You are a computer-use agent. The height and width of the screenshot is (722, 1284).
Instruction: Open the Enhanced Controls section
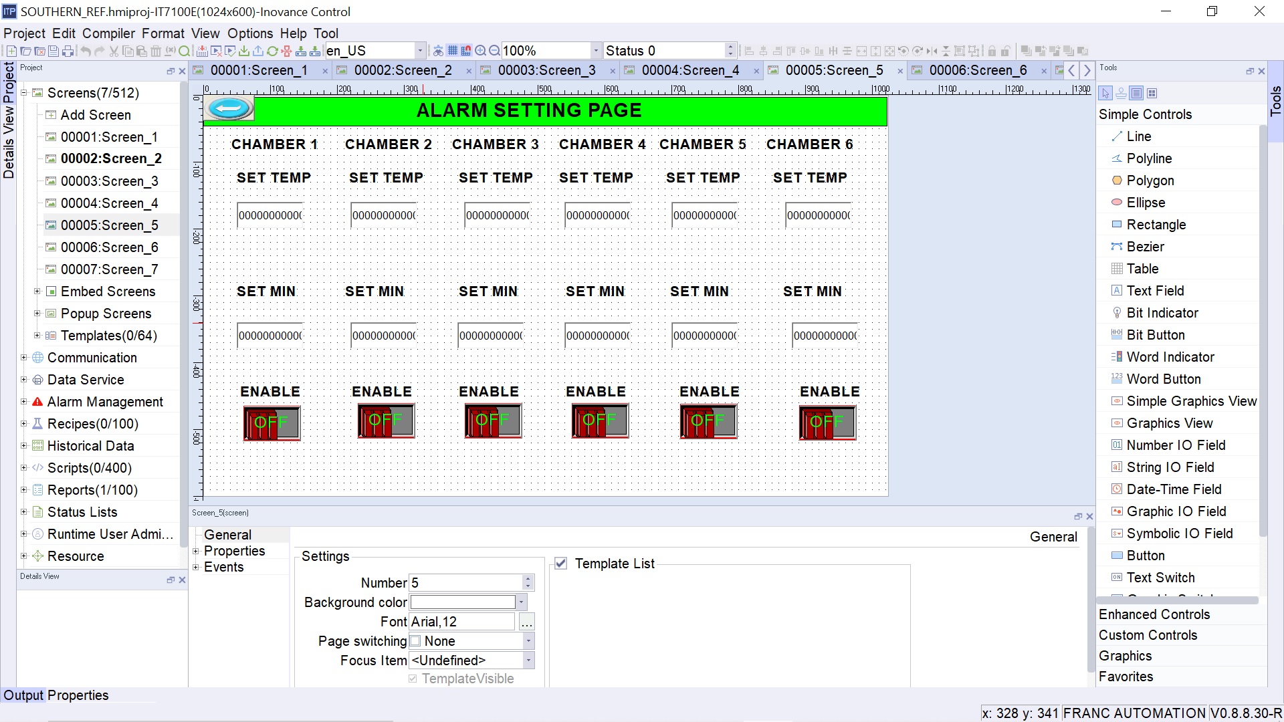coord(1154,614)
